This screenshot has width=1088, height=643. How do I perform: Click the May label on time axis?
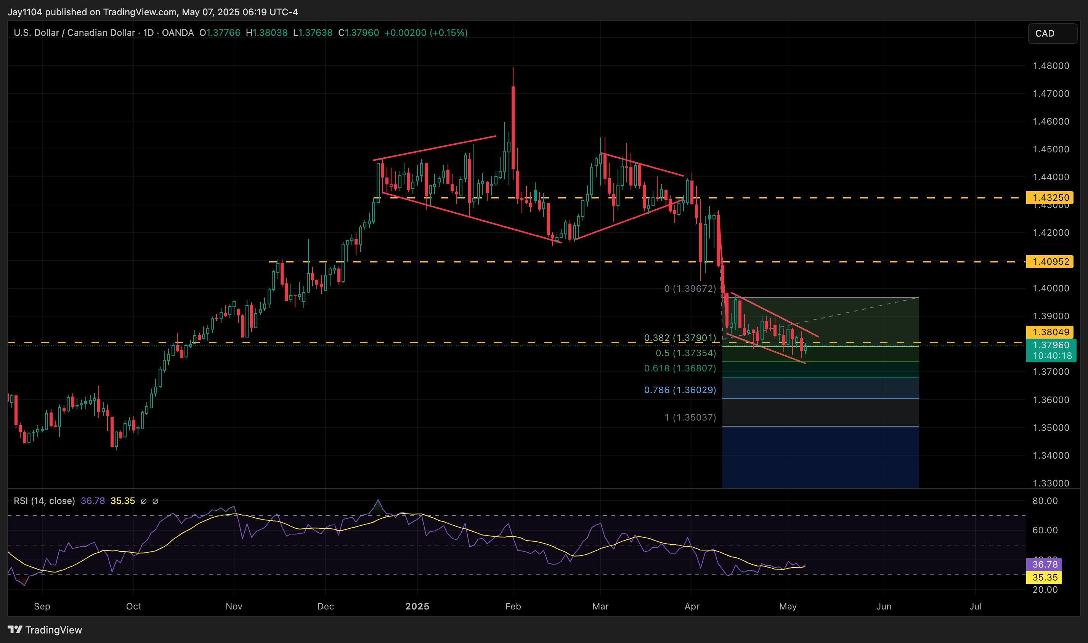[788, 606]
